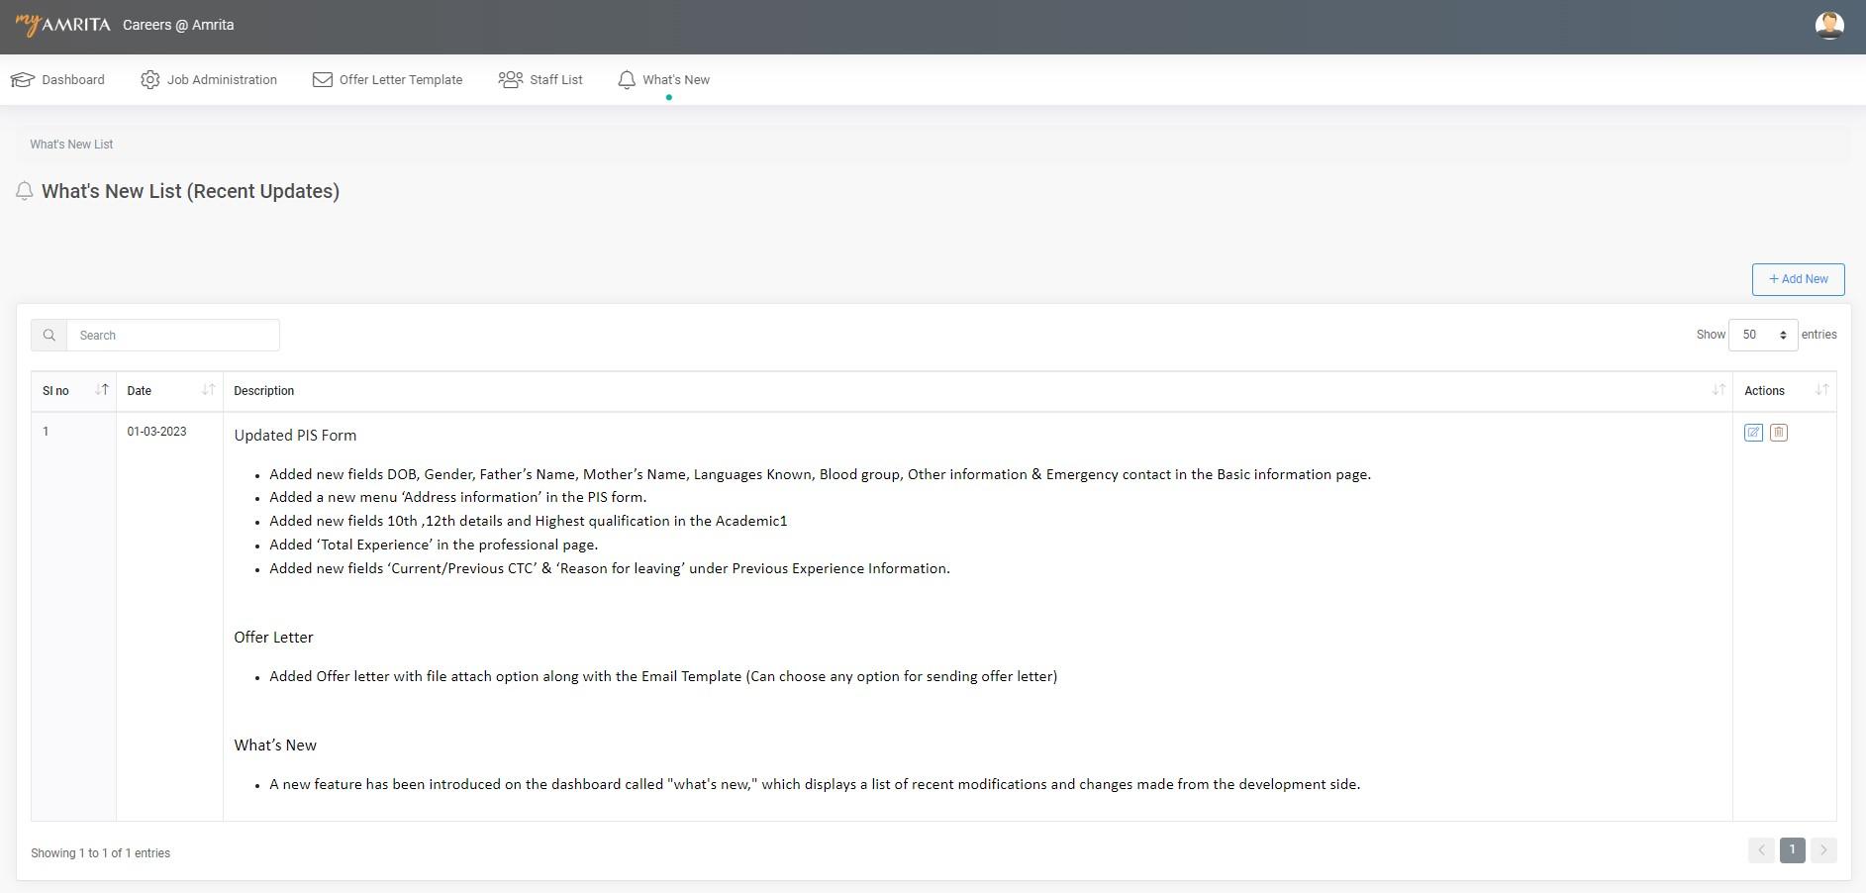Open Job Administration menu
Viewport: 1866px width, 893px height.
(x=209, y=79)
